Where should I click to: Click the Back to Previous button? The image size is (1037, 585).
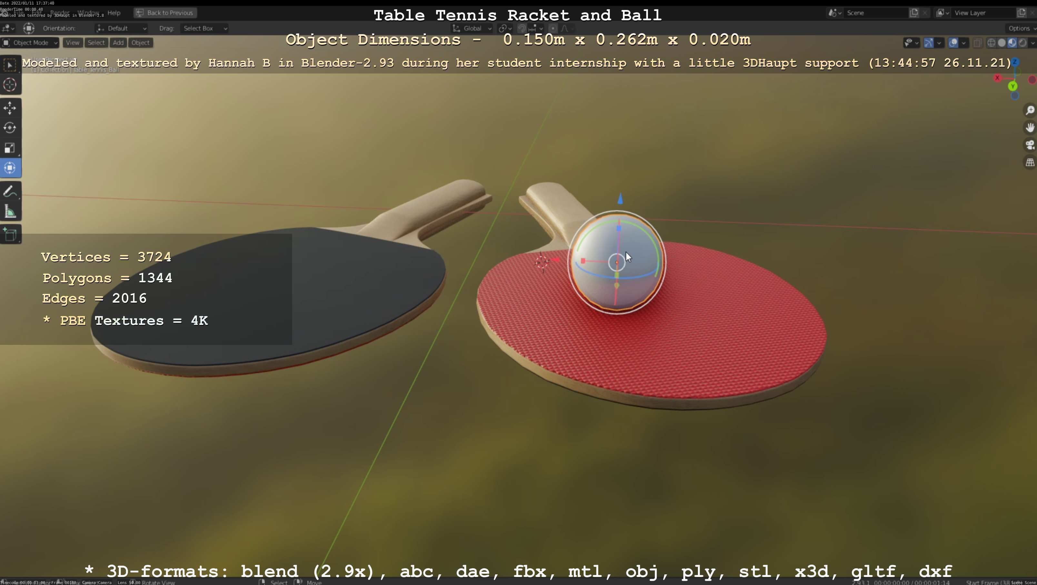(165, 13)
